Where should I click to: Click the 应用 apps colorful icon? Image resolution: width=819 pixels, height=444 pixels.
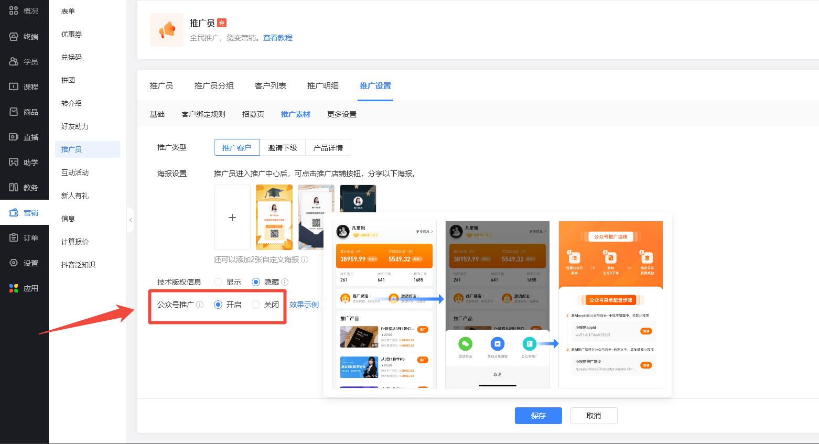(x=14, y=288)
